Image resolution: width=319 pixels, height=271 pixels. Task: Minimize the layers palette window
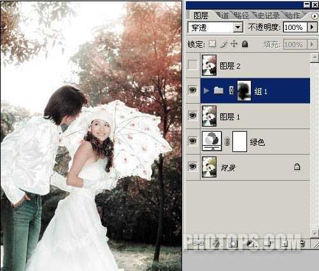point(307,4)
